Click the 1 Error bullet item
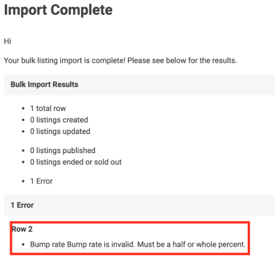The image size is (278, 259). 41,181
